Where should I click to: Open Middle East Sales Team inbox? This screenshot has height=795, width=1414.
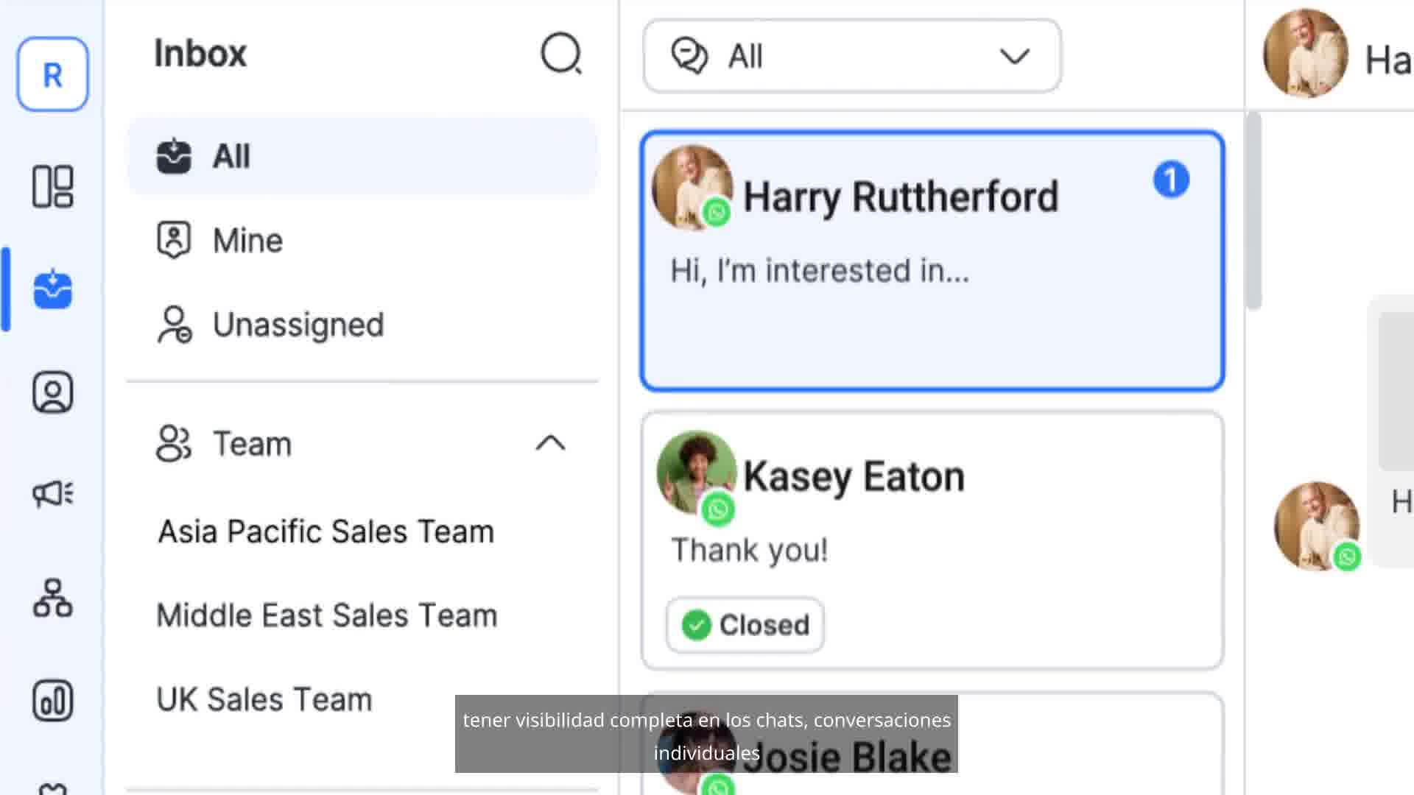(x=327, y=615)
